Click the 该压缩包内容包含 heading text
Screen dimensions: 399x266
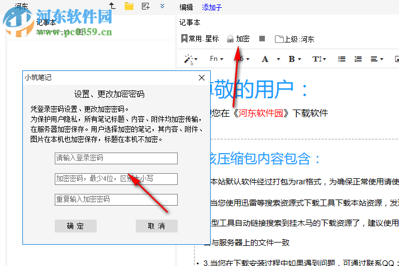click(x=265, y=159)
